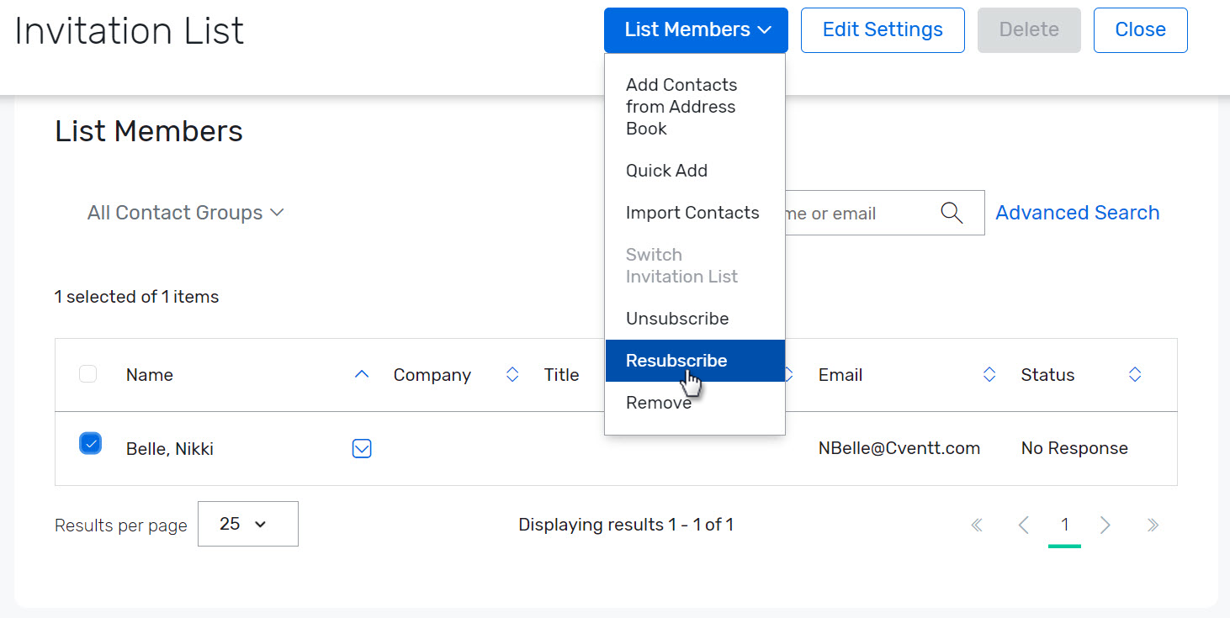
Task: Open the envelope icon beside Belle, Nikki
Action: tap(362, 448)
